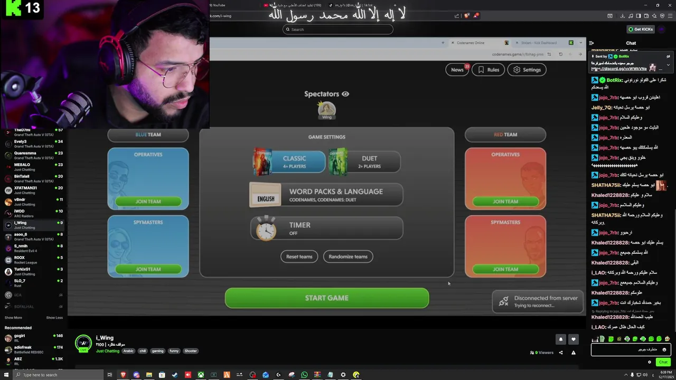Start the game with green button
The image size is (676, 380).
(327, 298)
